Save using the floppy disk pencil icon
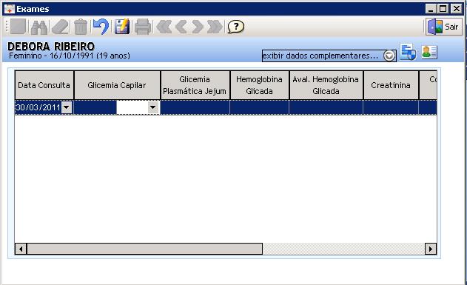This screenshot has width=467, height=285. coord(122,27)
